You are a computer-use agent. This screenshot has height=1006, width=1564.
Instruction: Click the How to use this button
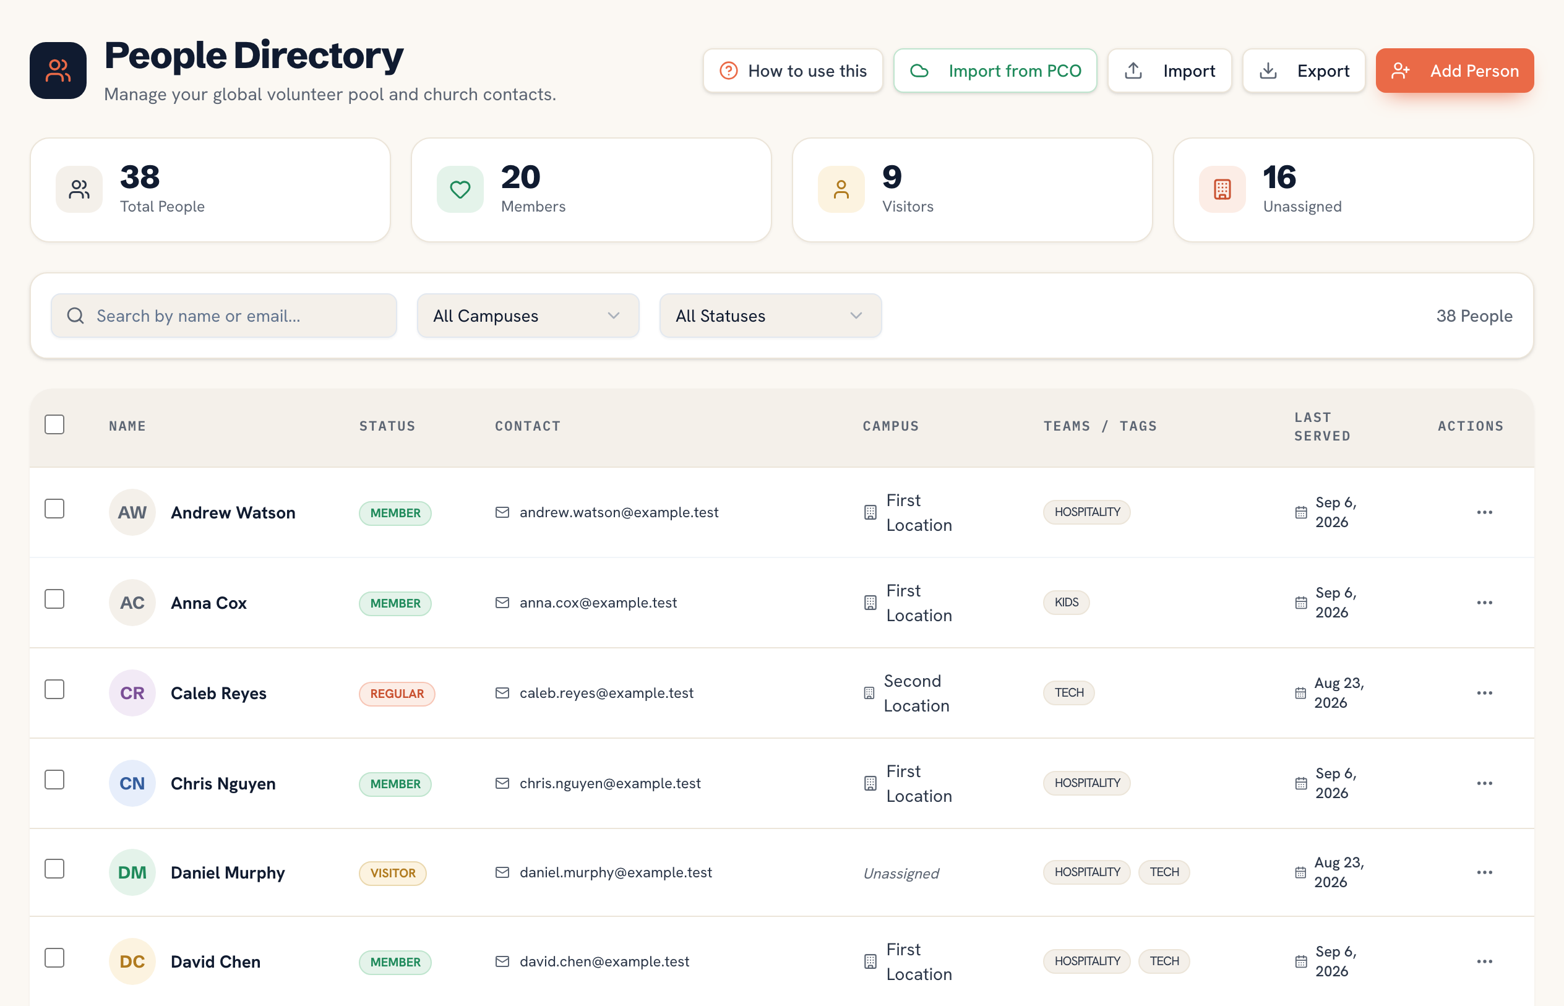(793, 71)
